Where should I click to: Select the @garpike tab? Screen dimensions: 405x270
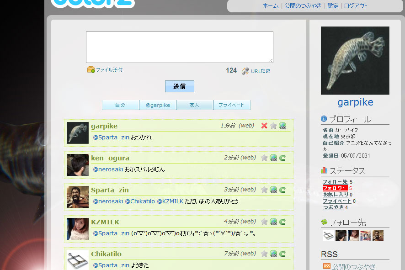(158, 105)
